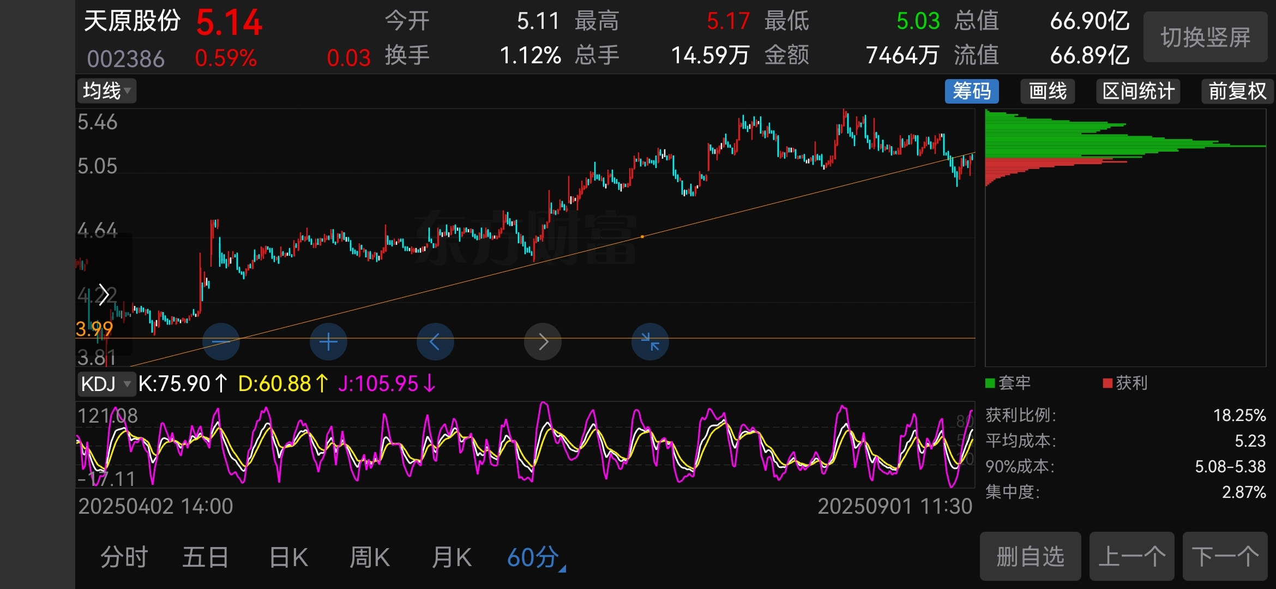Click the D:60.88 indicator value

click(283, 384)
